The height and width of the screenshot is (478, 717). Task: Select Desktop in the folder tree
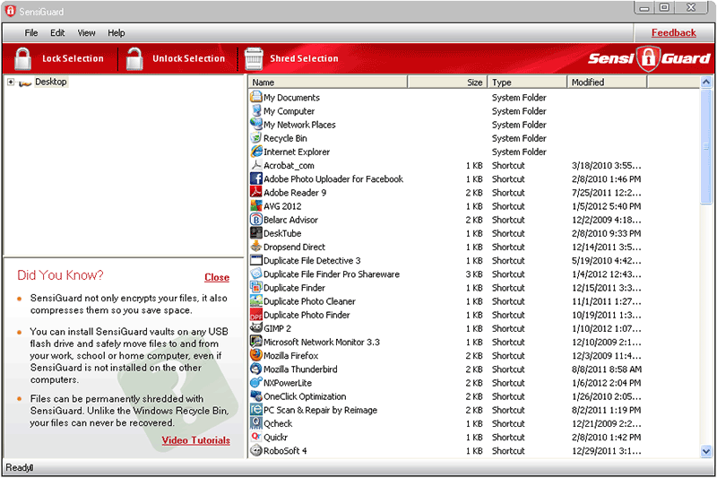(x=51, y=82)
